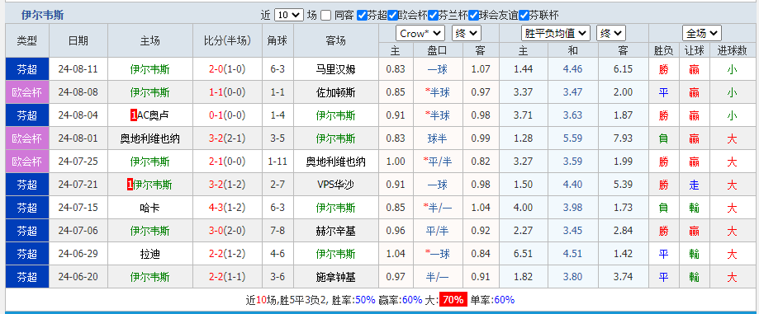Image resolution: width=759 pixels, height=314 pixels.
Task: Click handicap *平/半
Action: pyautogui.click(x=438, y=162)
